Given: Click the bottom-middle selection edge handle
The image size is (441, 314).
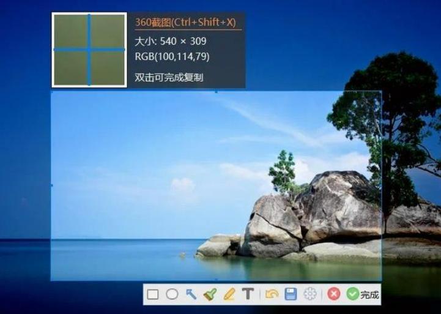Looking at the screenshot, I should click(216, 280).
